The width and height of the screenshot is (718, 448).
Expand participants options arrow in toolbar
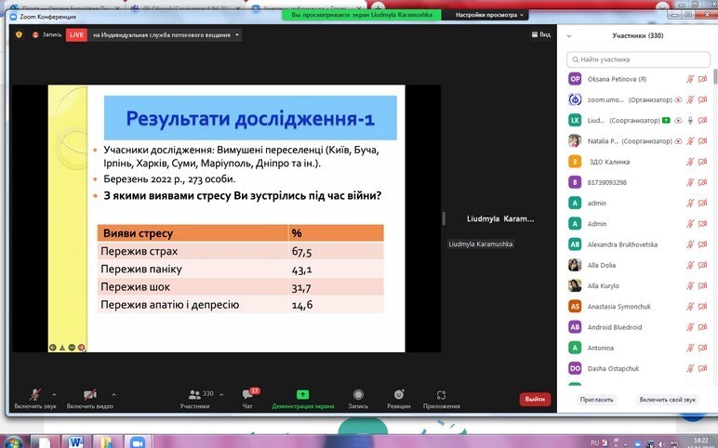coord(221,394)
